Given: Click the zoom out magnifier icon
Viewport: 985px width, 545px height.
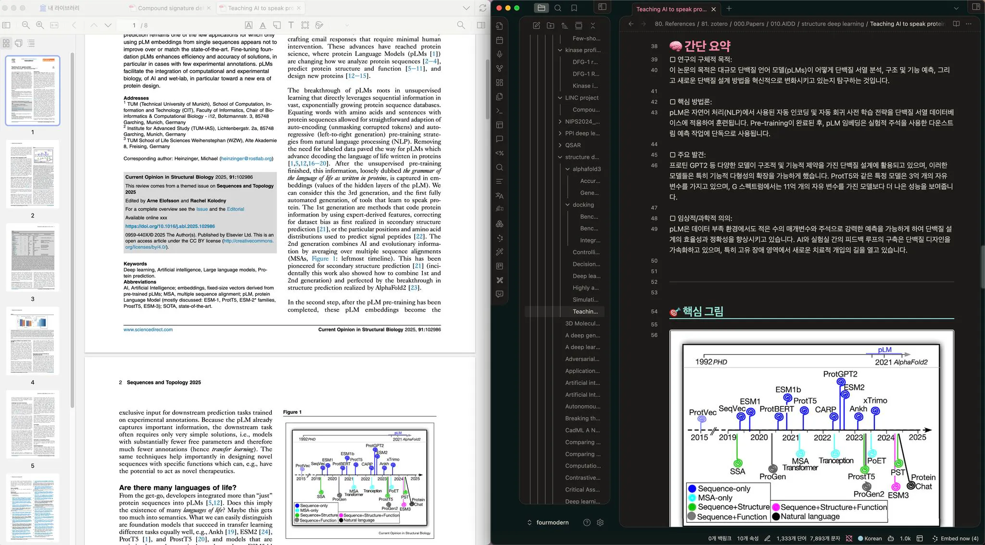Looking at the screenshot, I should [26, 25].
